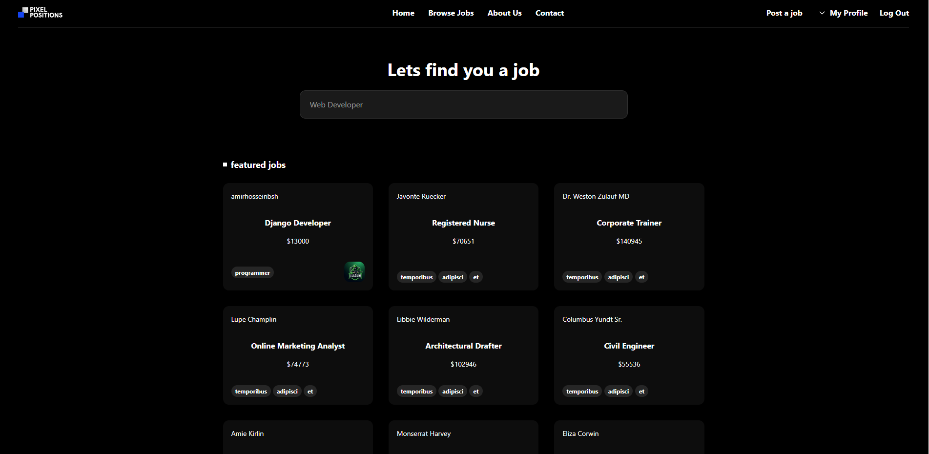Open the Online Marketing Analyst job

[x=298, y=346]
